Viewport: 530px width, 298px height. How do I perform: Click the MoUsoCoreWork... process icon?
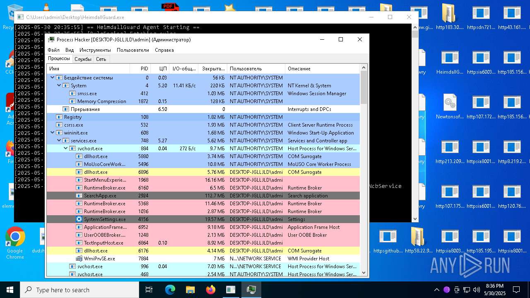pos(79,164)
